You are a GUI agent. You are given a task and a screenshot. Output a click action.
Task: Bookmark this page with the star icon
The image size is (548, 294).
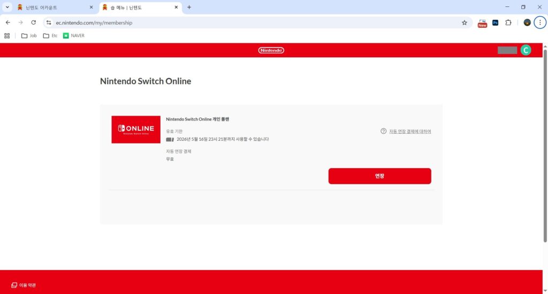[464, 22]
